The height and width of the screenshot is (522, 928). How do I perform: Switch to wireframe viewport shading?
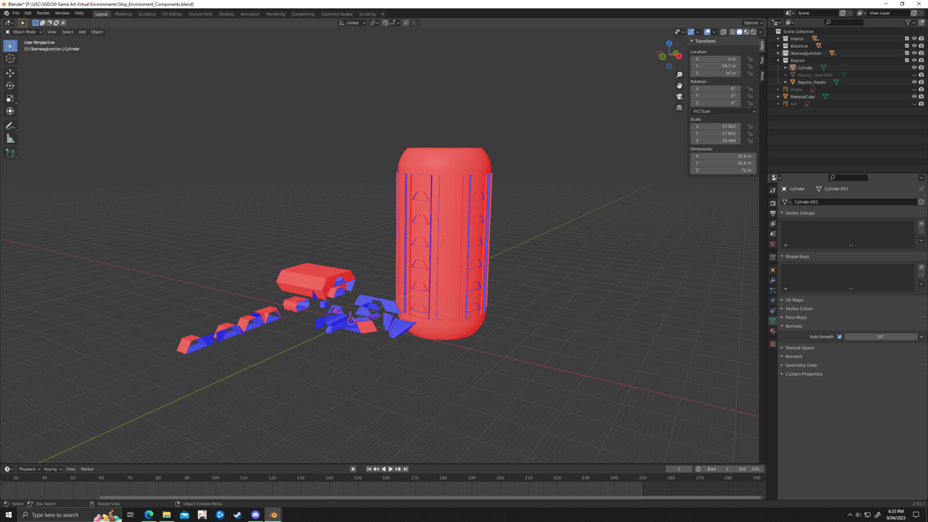(x=733, y=32)
